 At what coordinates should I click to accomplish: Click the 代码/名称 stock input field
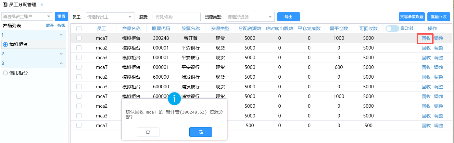pos(177,17)
